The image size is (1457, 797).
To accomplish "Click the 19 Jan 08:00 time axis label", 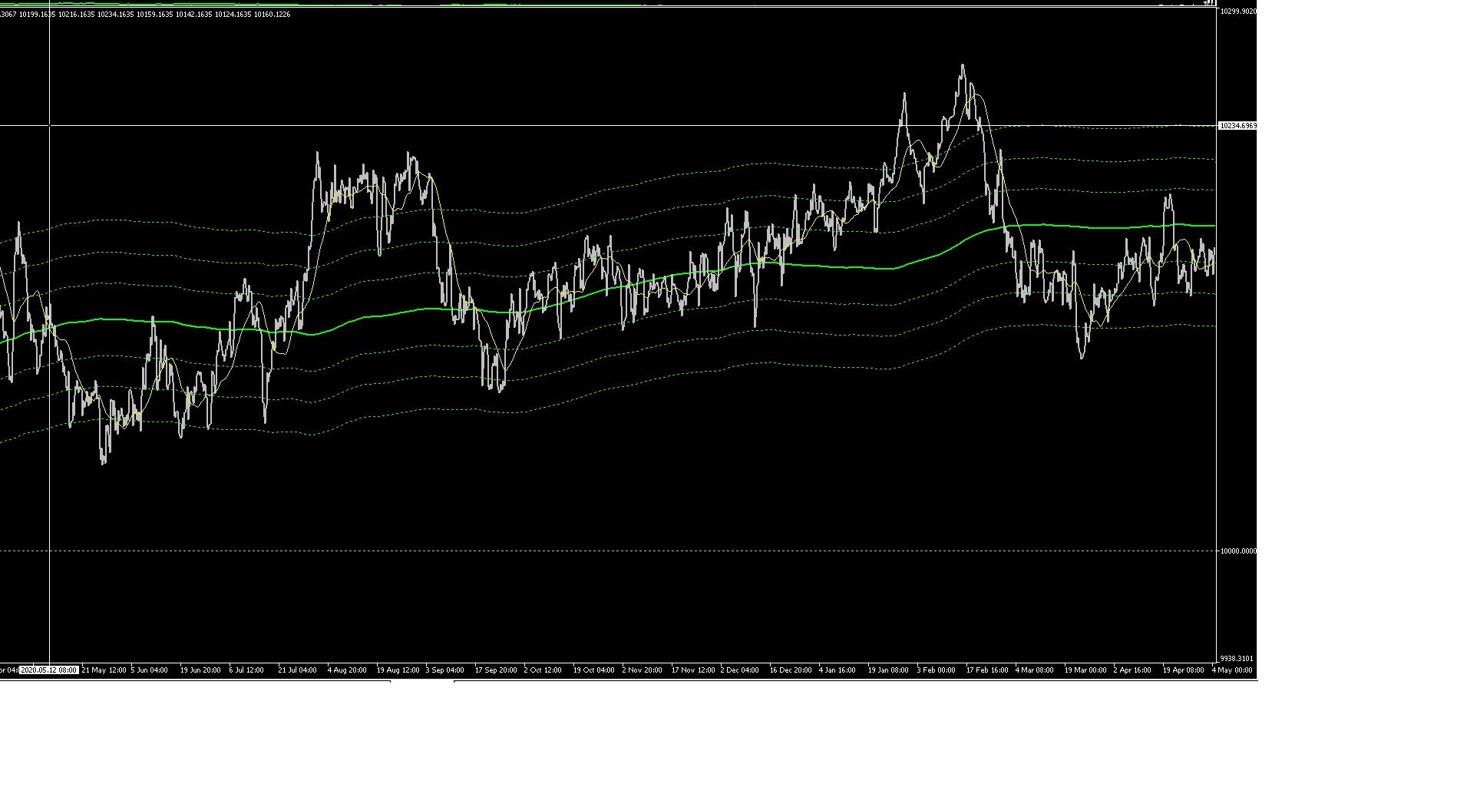I will pyautogui.click(x=888, y=670).
